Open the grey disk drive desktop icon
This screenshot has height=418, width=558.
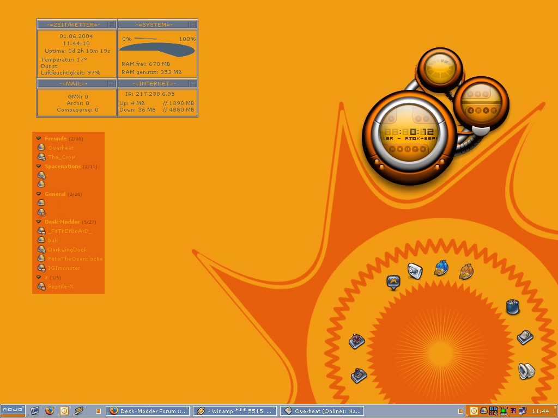525,337
